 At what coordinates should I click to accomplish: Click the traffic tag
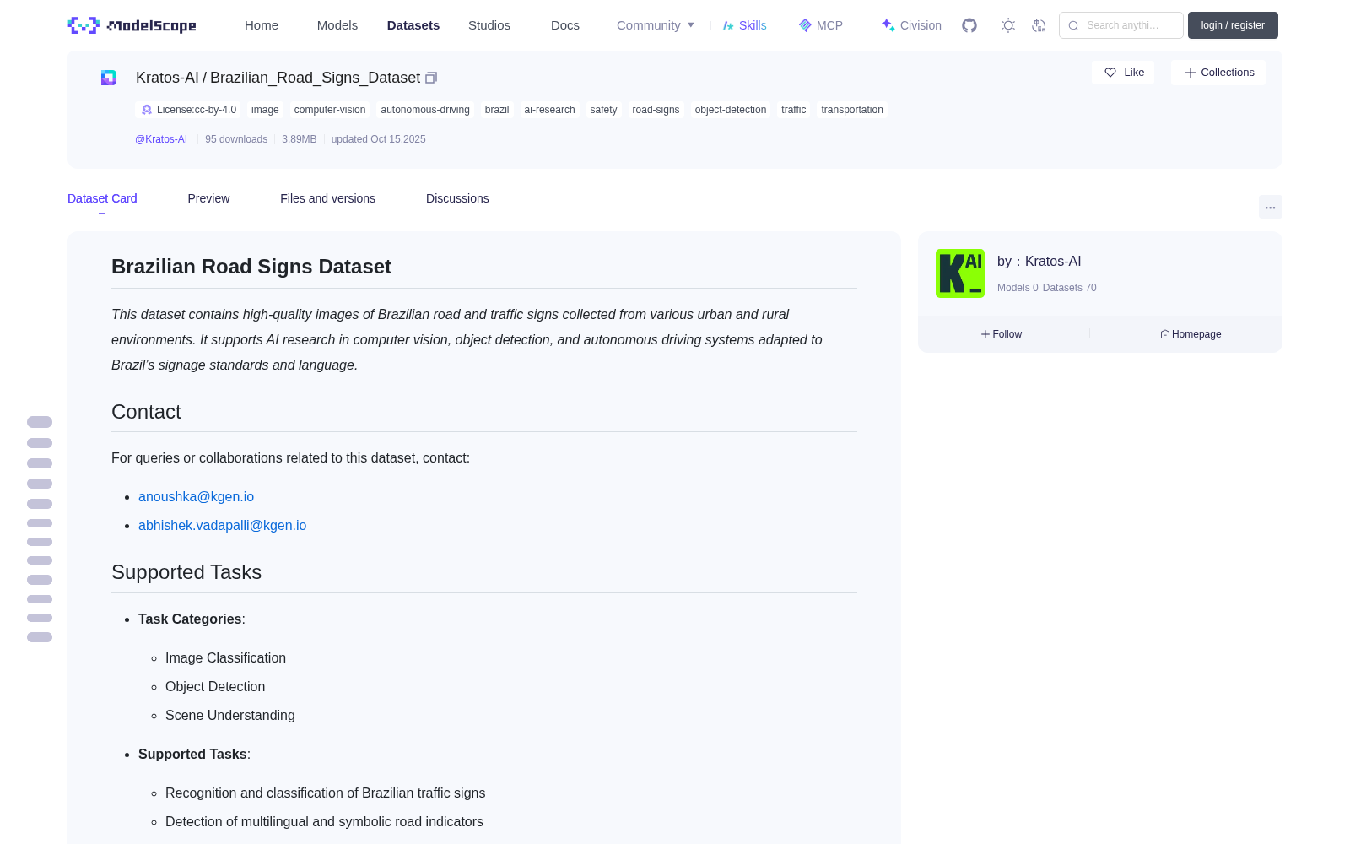click(x=793, y=110)
